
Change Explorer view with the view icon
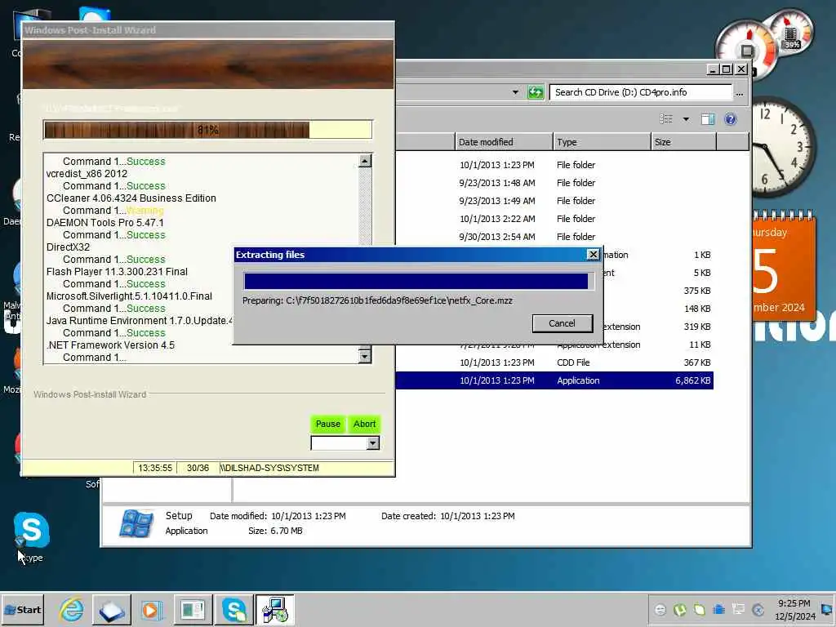(x=666, y=119)
